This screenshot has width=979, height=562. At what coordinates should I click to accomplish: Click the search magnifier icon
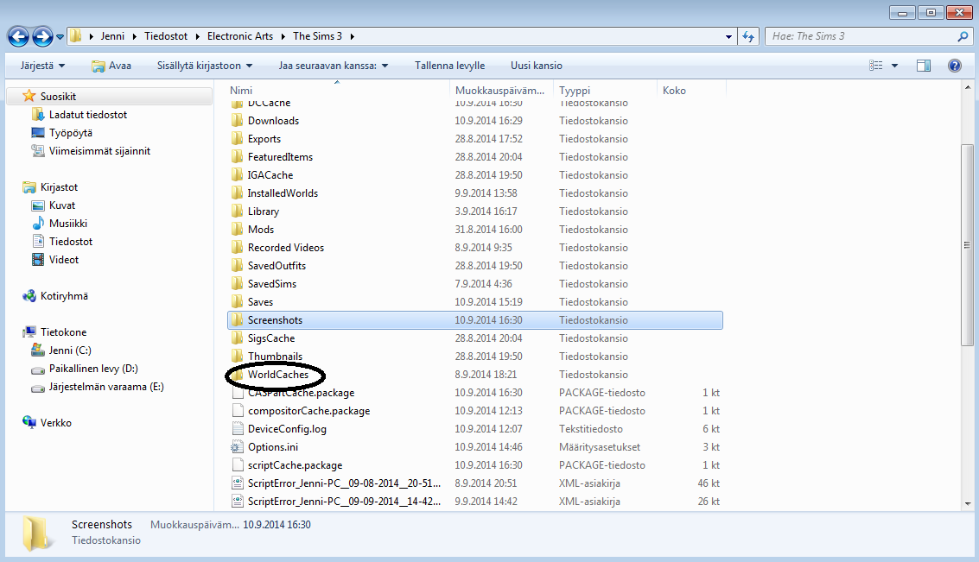tap(963, 37)
